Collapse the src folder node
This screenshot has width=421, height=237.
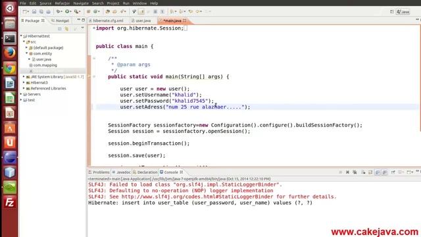(24, 41)
